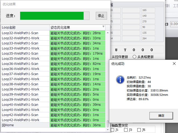178x133 pixels.
Task: Click the 姿态优化结果 column header
Action: tap(76, 27)
